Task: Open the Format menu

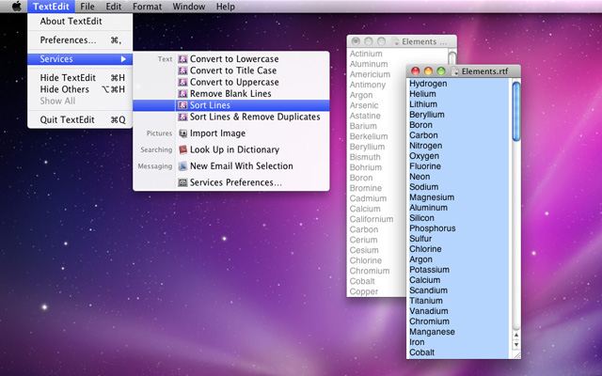Action: 147,7
